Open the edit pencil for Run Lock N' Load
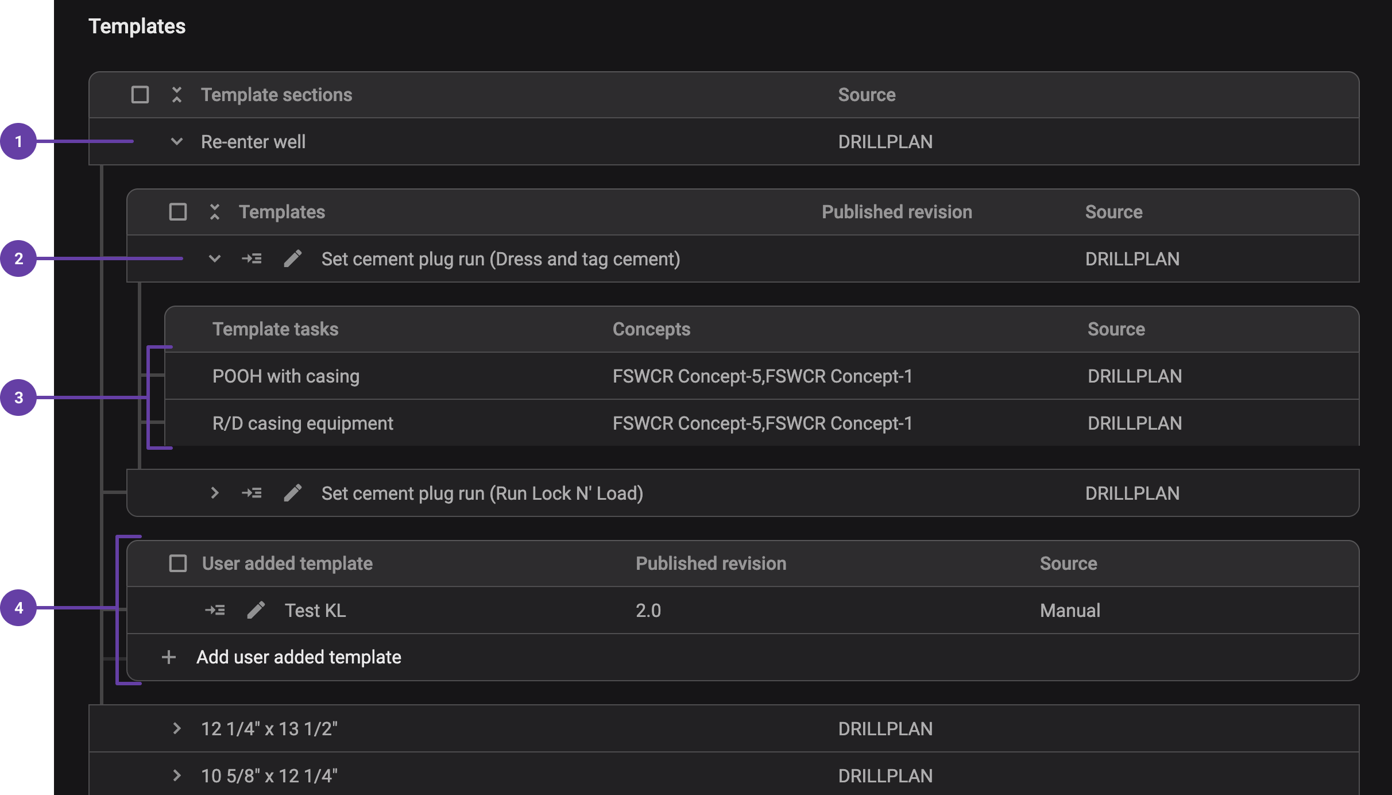The image size is (1392, 795). [293, 493]
